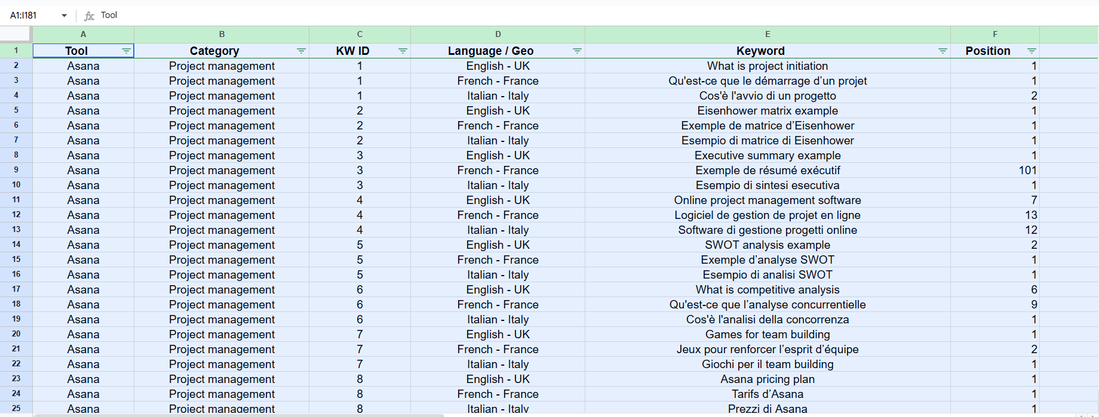Click the Category header cell
This screenshot has height=417, width=1099.
[222, 51]
